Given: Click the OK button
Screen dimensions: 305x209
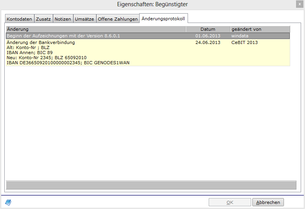Looking at the screenshot, I should tap(230, 202).
